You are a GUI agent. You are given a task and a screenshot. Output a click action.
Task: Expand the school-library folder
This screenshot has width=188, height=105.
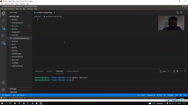17,57
